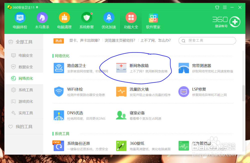This screenshot has width=250, height=163.
Task: Click the LSP修复 title text
Action: click(x=199, y=89)
